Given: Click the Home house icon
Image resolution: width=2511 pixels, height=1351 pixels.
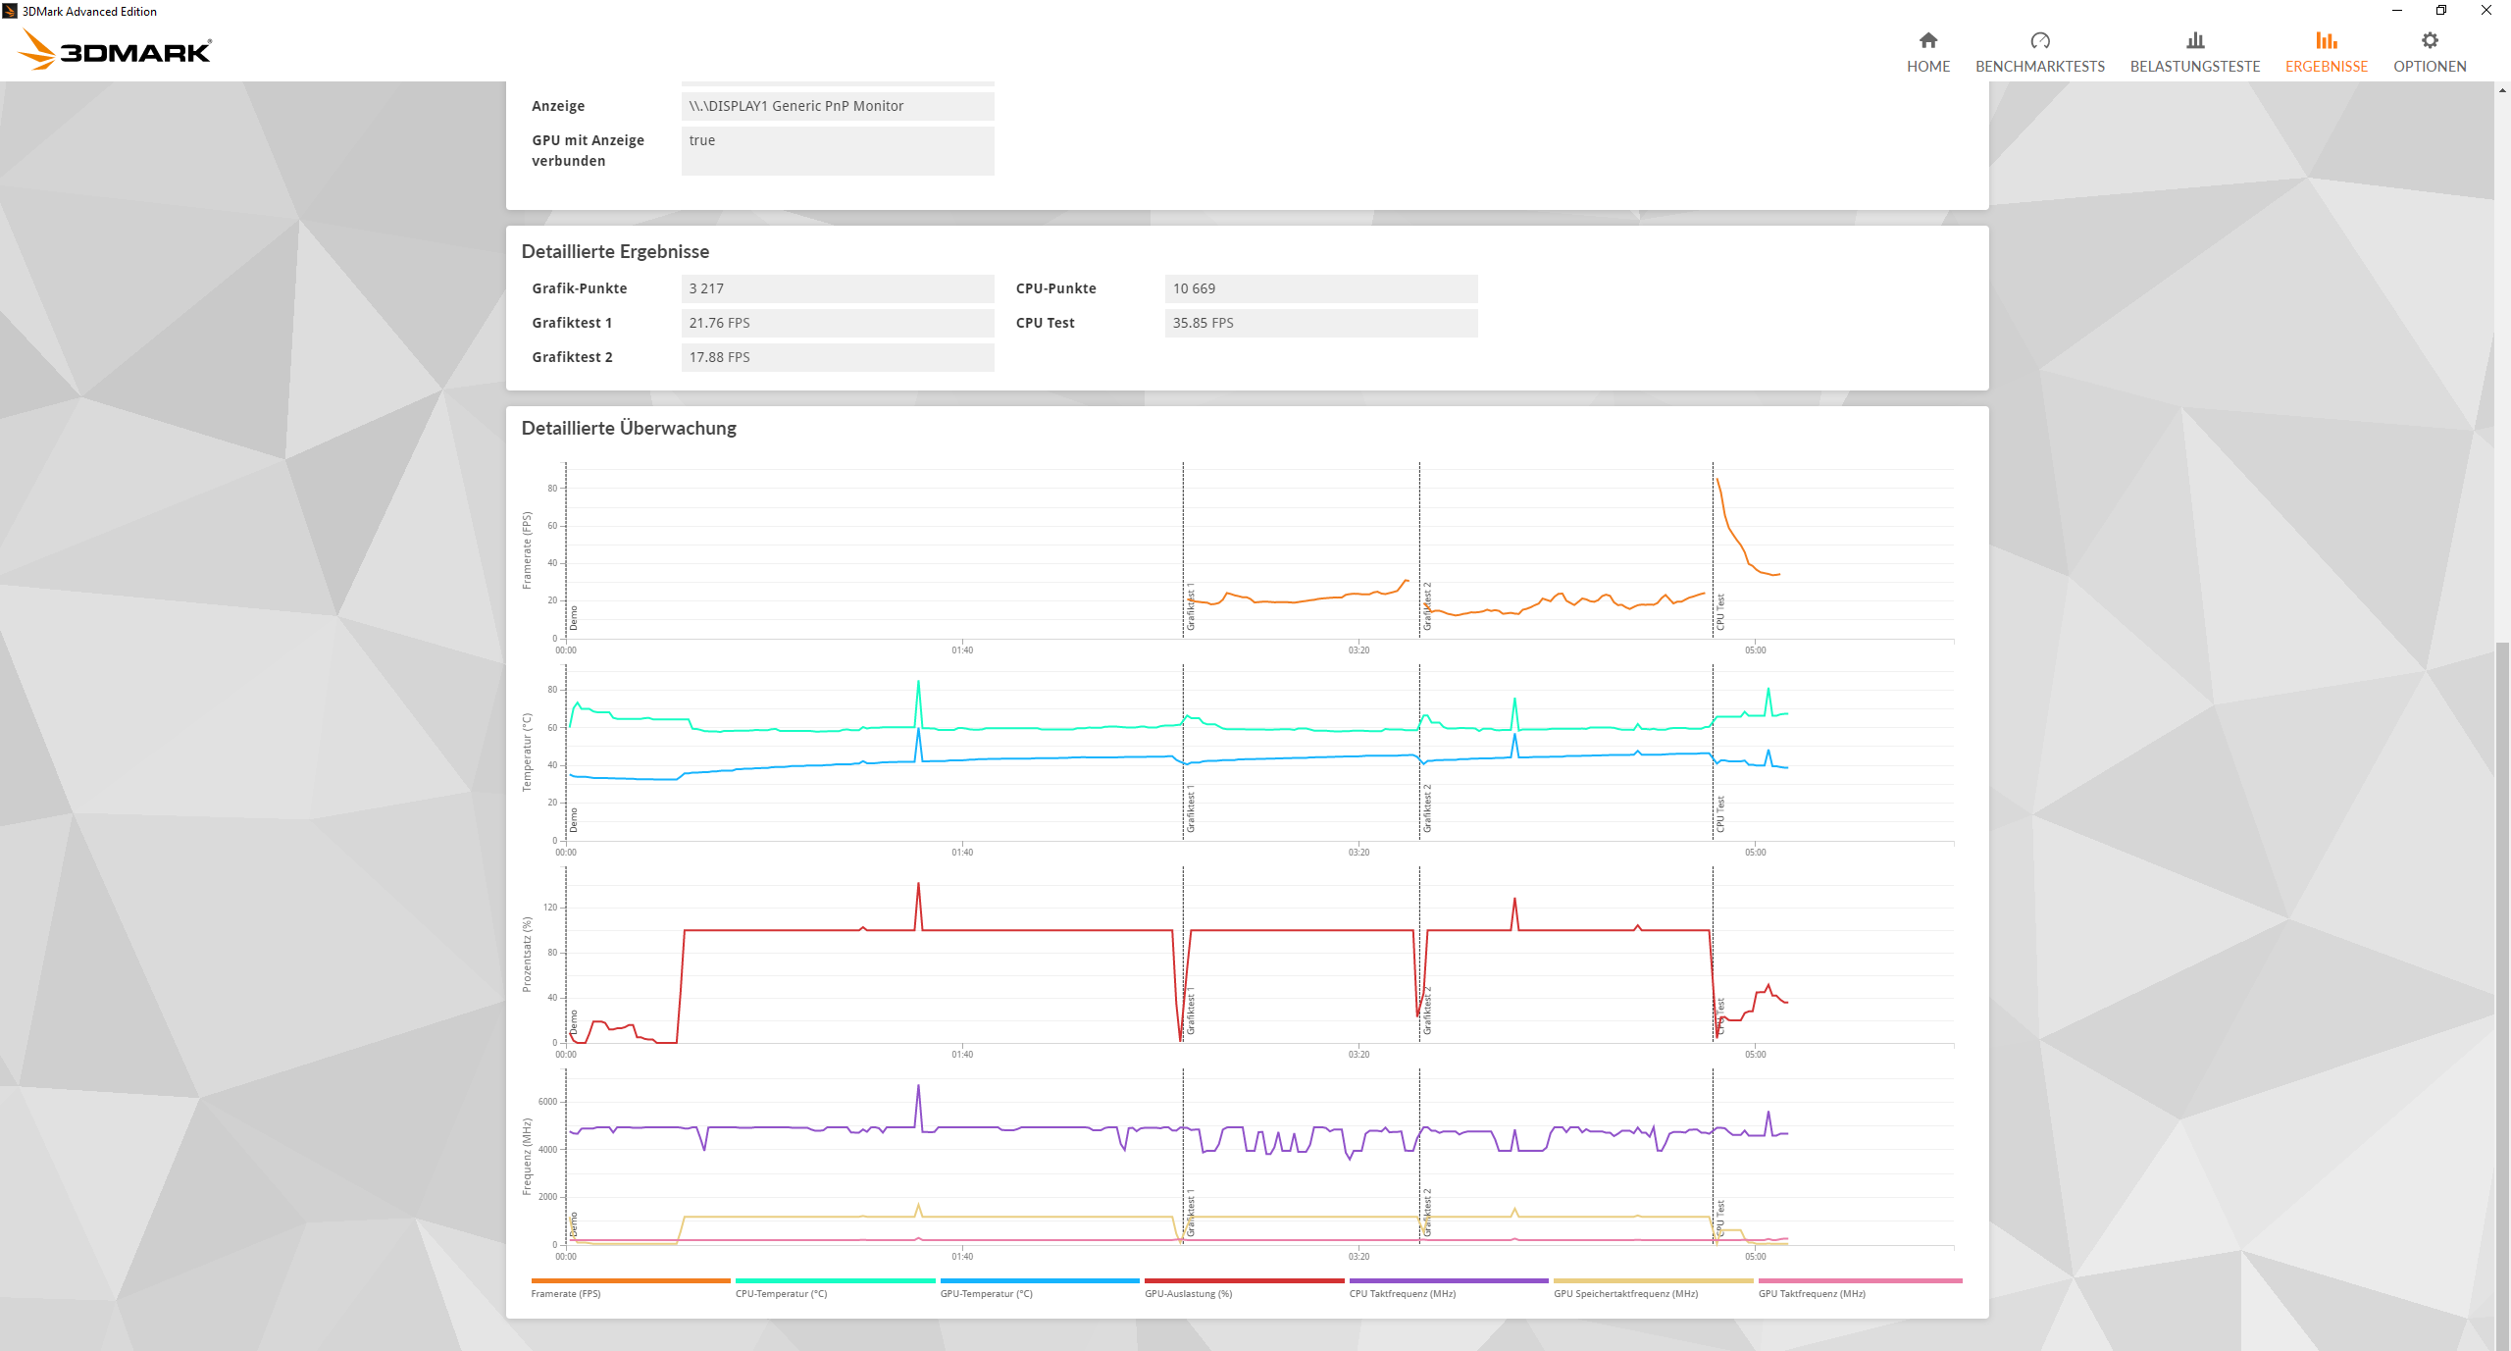Looking at the screenshot, I should click(x=1927, y=40).
